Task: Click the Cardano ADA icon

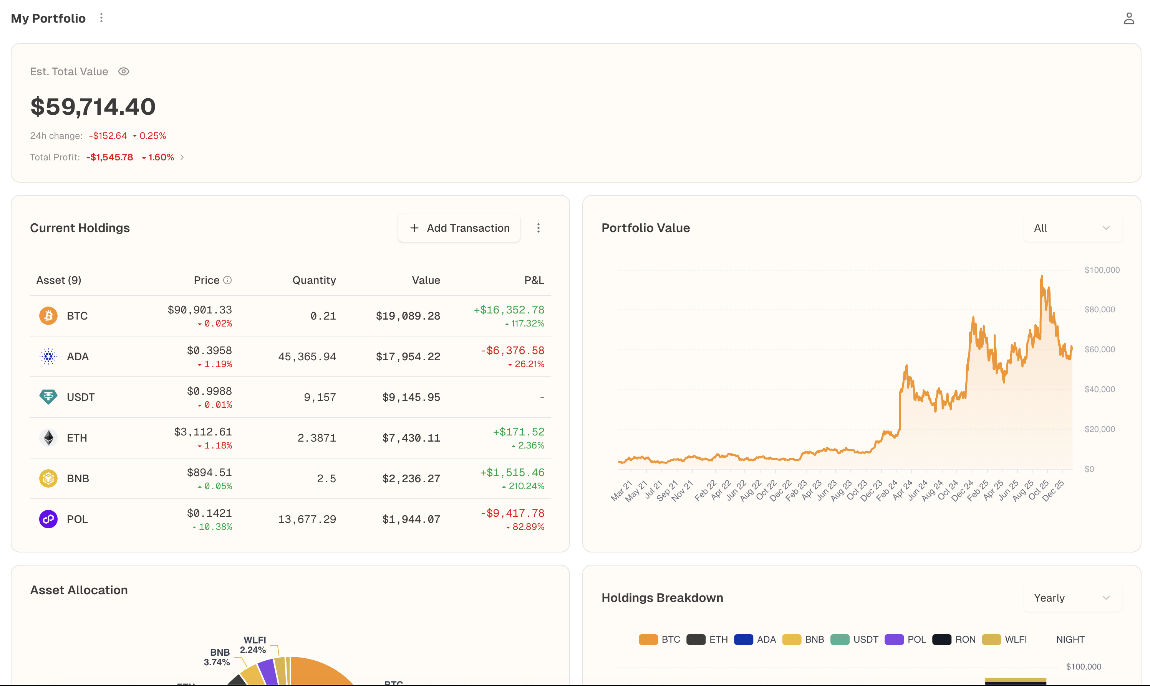Action: pos(48,356)
